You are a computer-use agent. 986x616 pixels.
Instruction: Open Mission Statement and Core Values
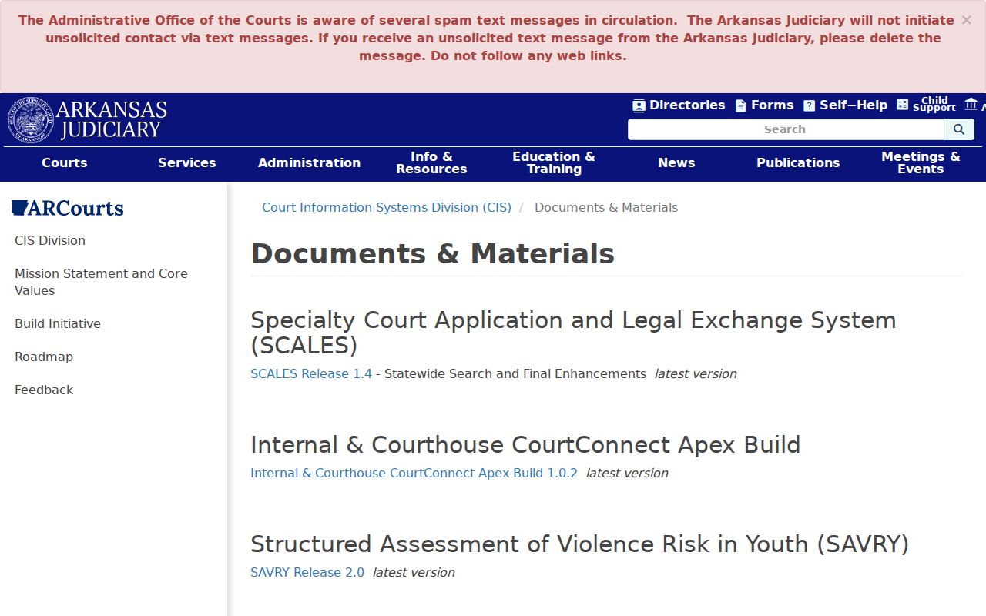click(101, 282)
